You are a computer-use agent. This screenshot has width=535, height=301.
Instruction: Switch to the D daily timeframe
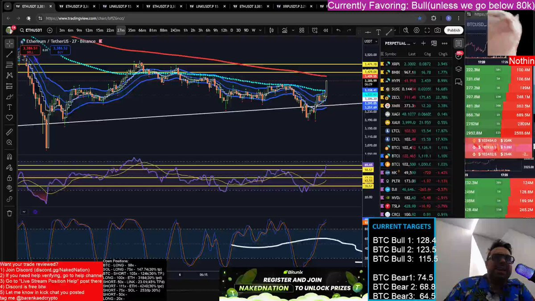(x=231, y=30)
